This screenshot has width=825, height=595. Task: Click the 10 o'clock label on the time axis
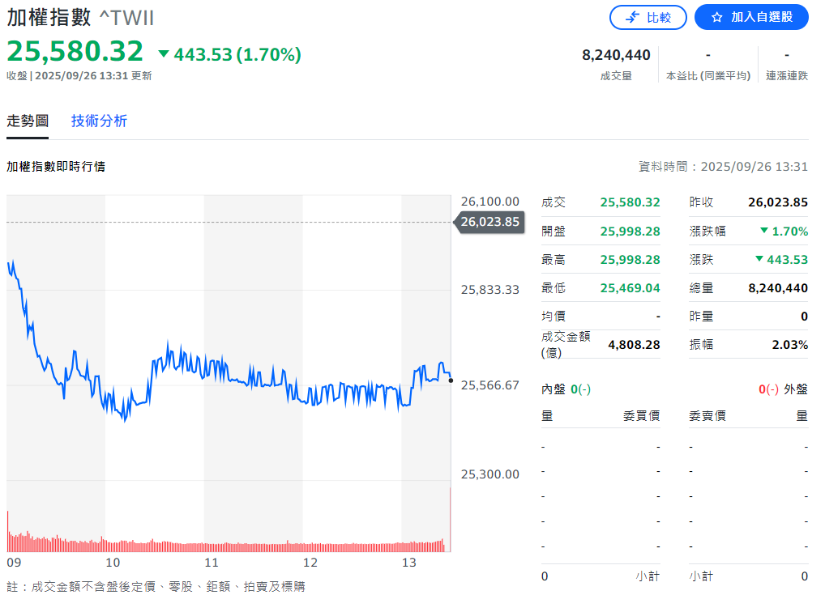coord(113,563)
